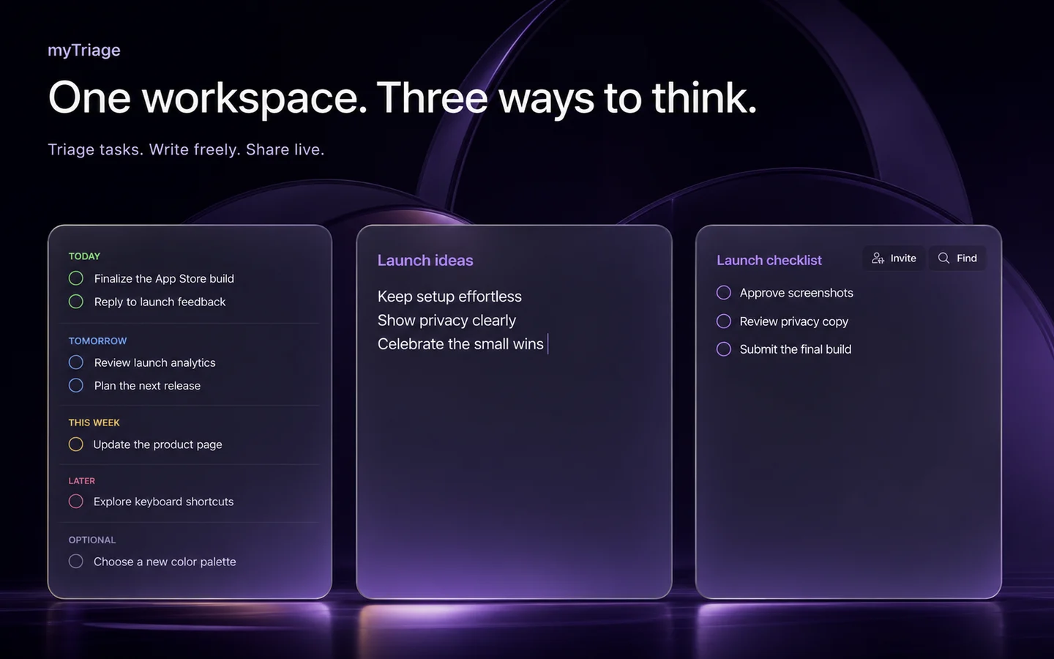
Task: Select the Plan the next release text
Action: click(x=147, y=386)
